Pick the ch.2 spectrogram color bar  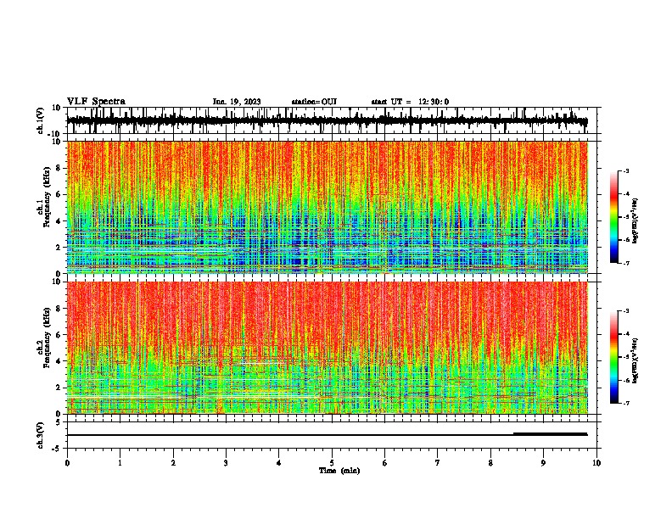pyautogui.click(x=613, y=357)
